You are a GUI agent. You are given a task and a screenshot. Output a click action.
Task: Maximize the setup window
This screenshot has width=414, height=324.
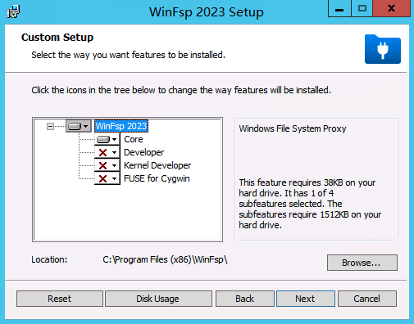pos(362,9)
